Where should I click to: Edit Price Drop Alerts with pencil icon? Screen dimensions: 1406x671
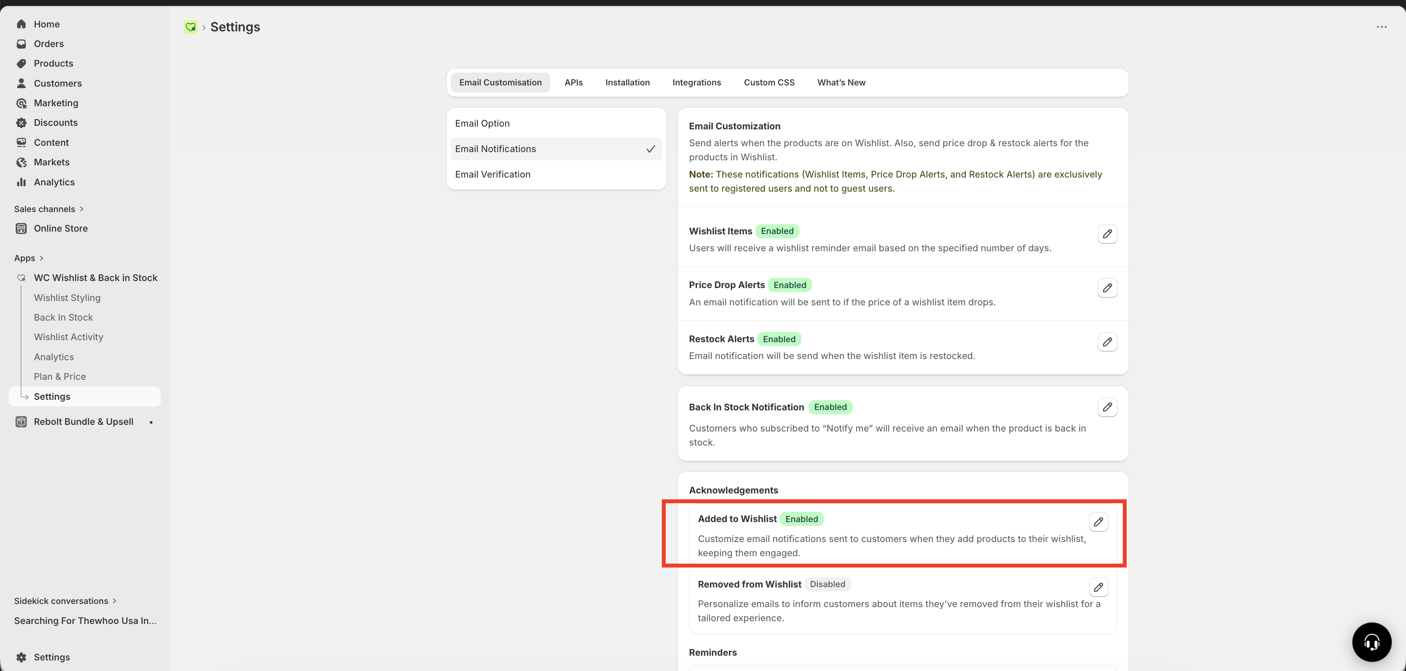1107,288
